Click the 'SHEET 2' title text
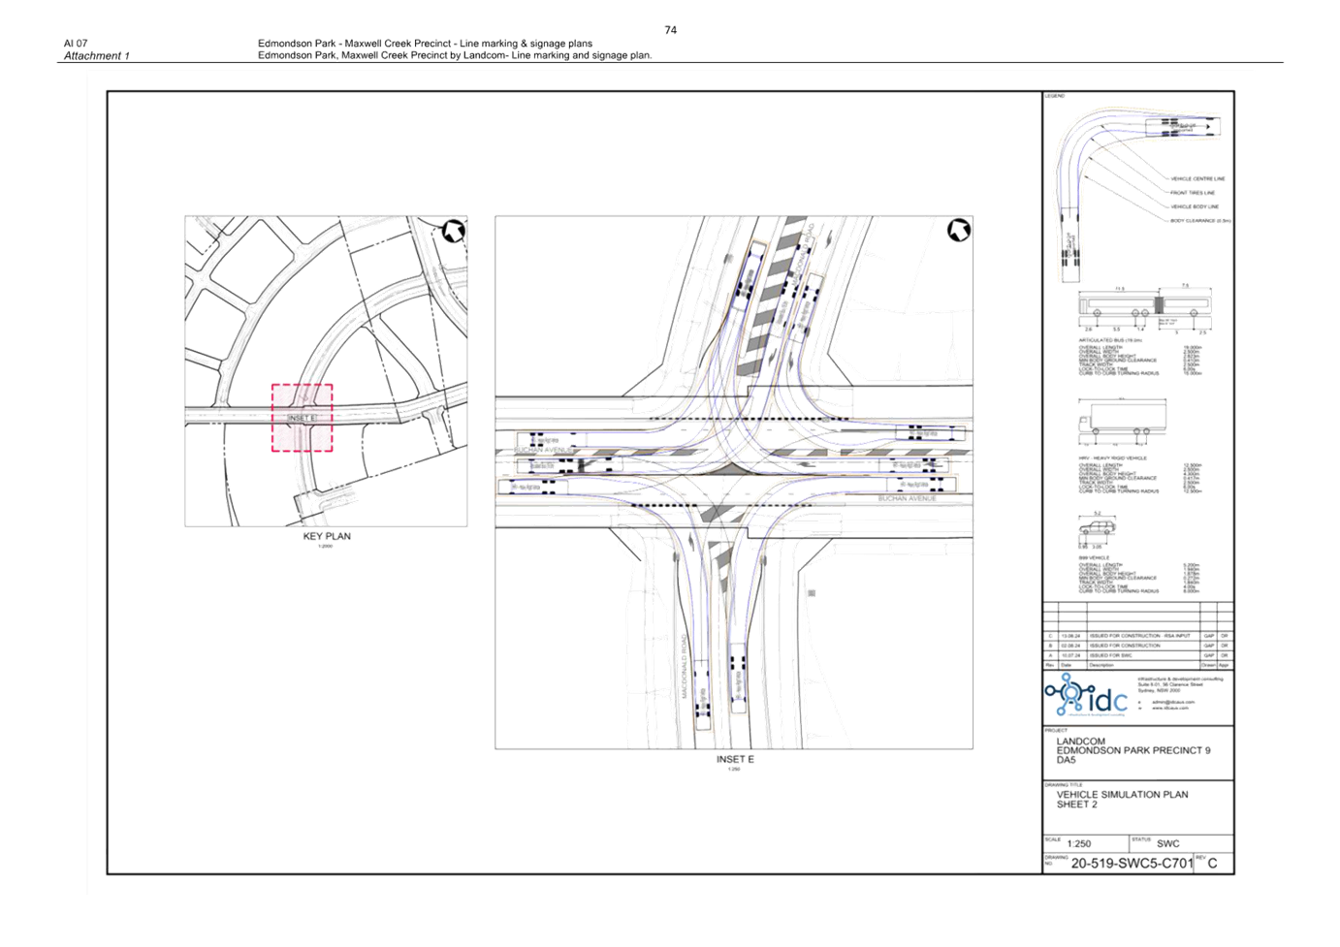 [1077, 805]
